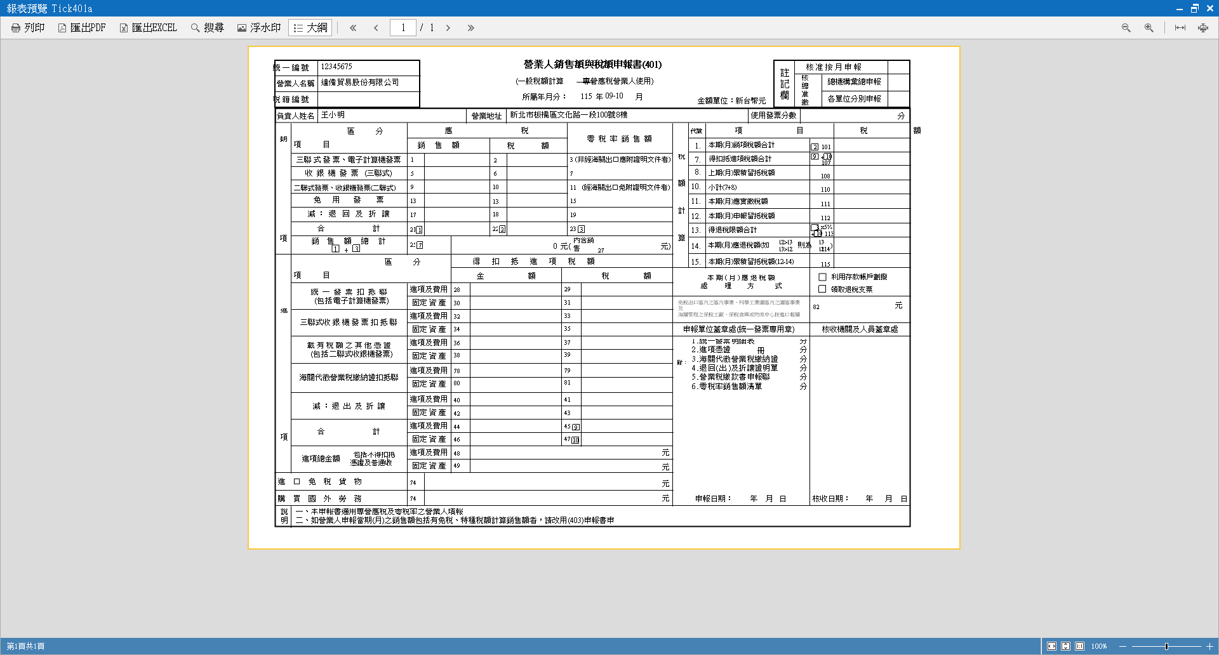Set 1:1 actual size in status bar
1219x655 pixels.
click(x=1080, y=646)
